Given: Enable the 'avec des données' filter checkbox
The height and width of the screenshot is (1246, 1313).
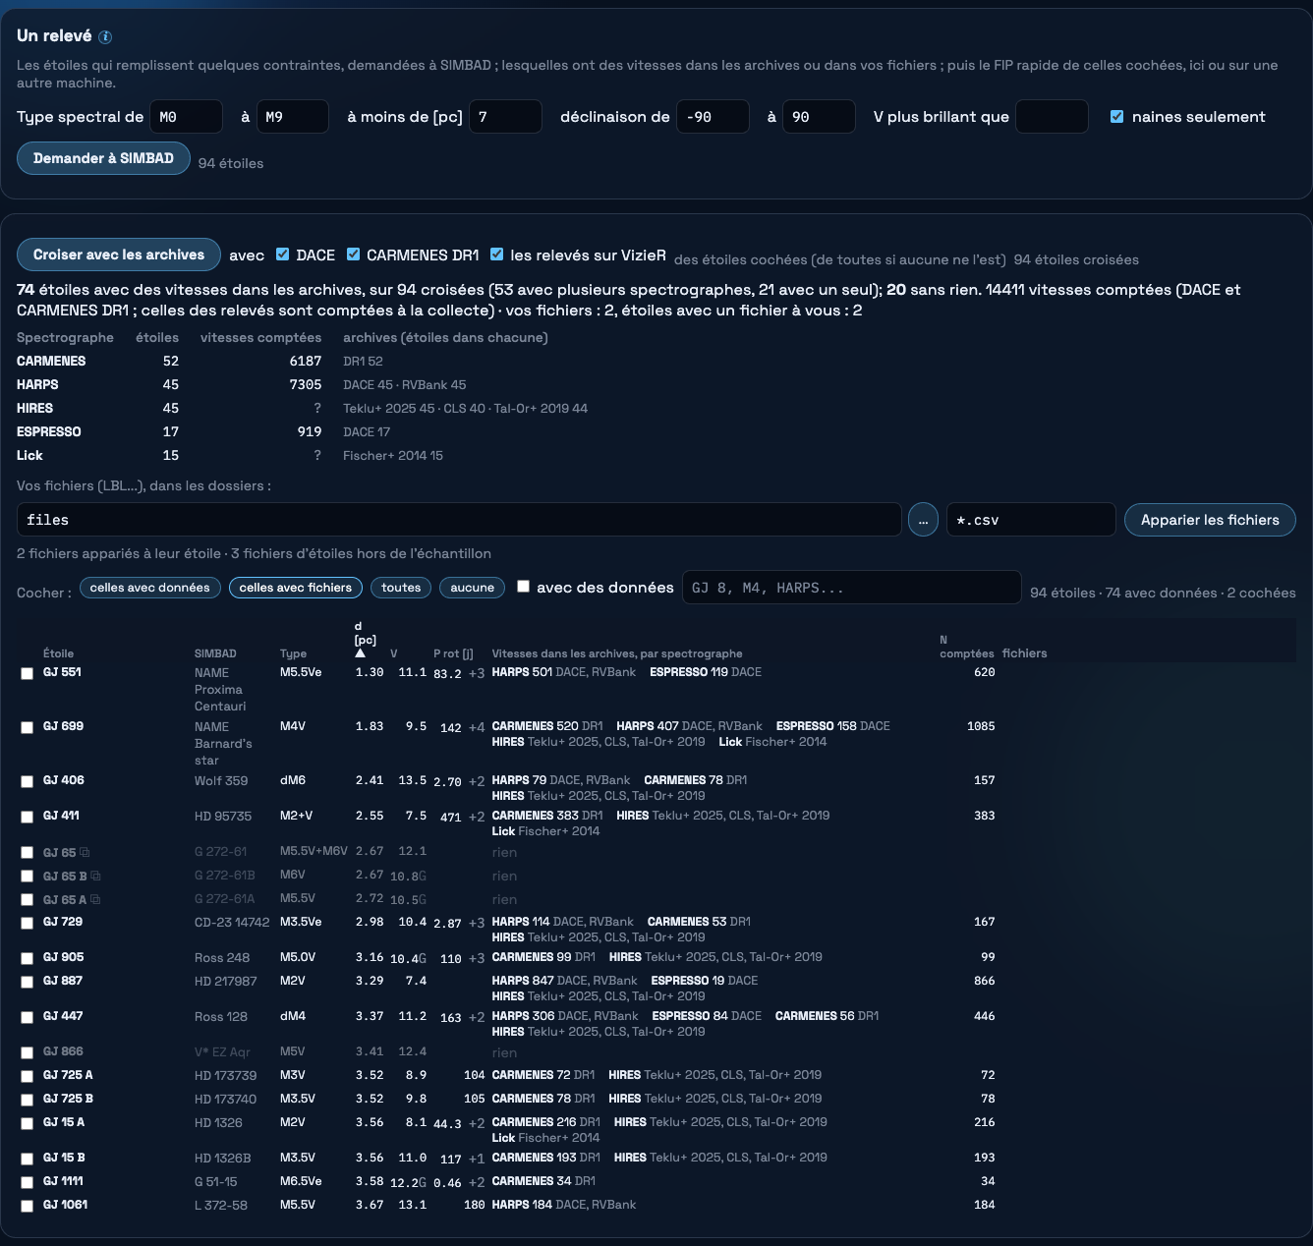Looking at the screenshot, I should click(x=524, y=587).
